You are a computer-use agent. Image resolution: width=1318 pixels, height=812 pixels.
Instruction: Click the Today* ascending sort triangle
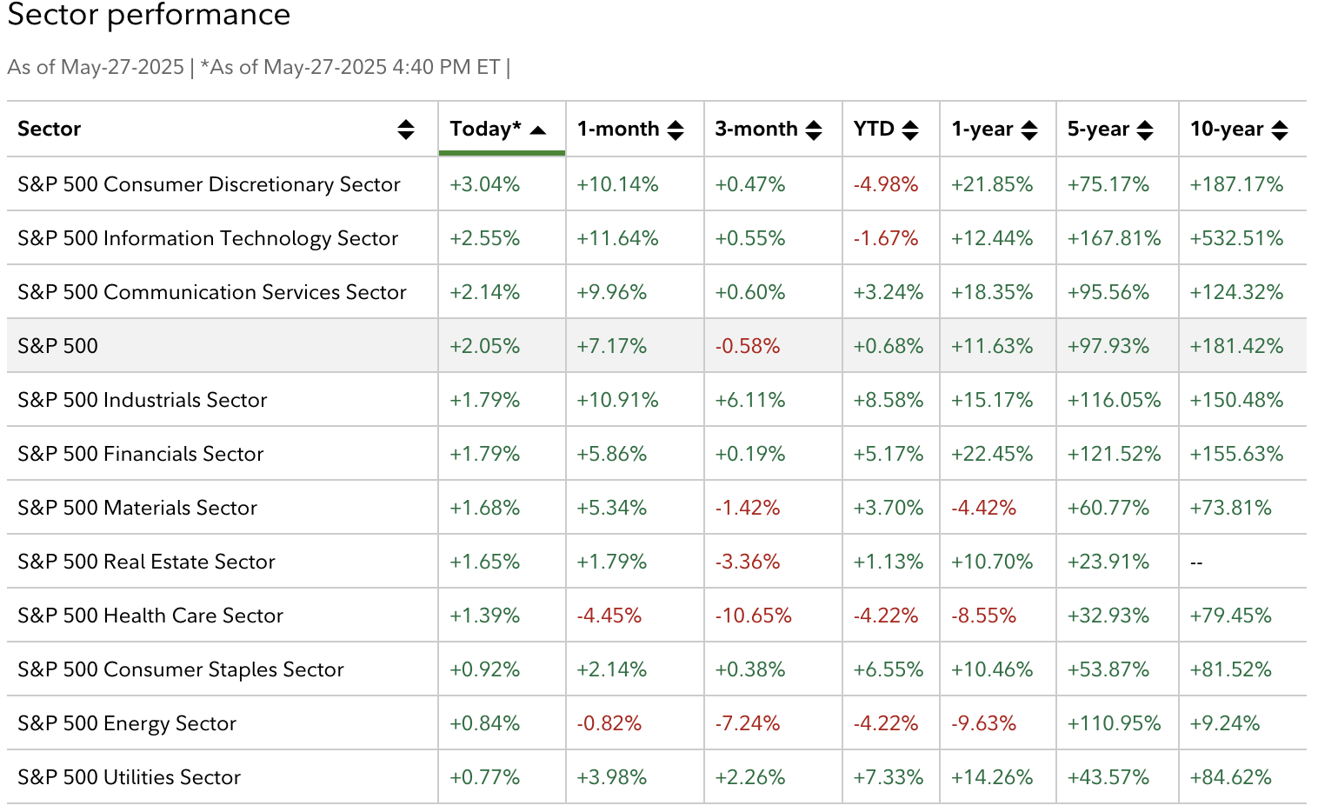[x=538, y=129]
